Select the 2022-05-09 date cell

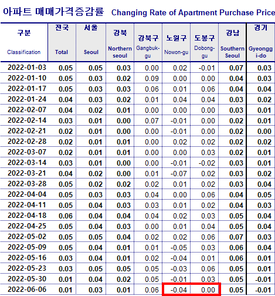[x=27, y=247]
